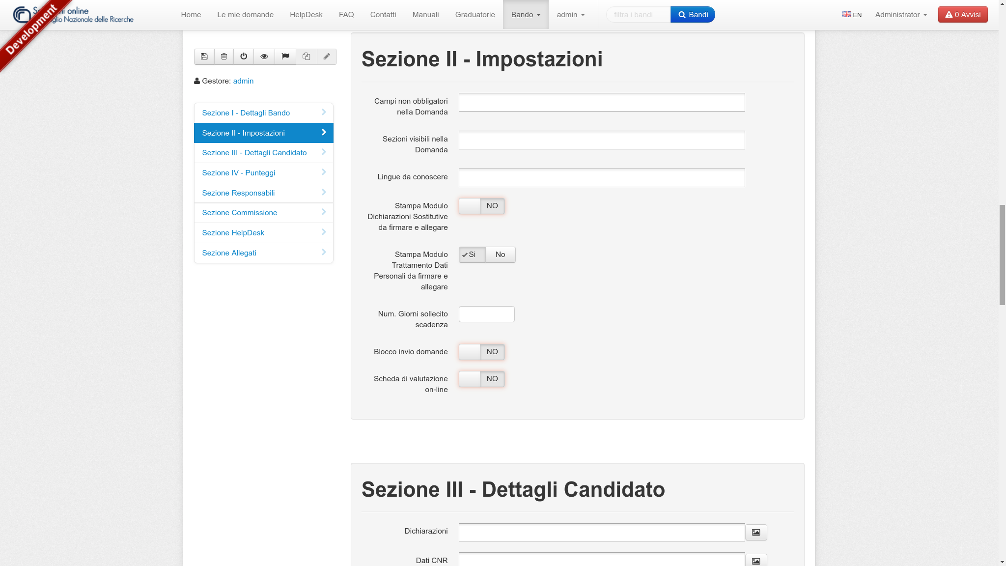Open the Graduatorie menu item
The width and height of the screenshot is (1006, 566).
tap(475, 15)
